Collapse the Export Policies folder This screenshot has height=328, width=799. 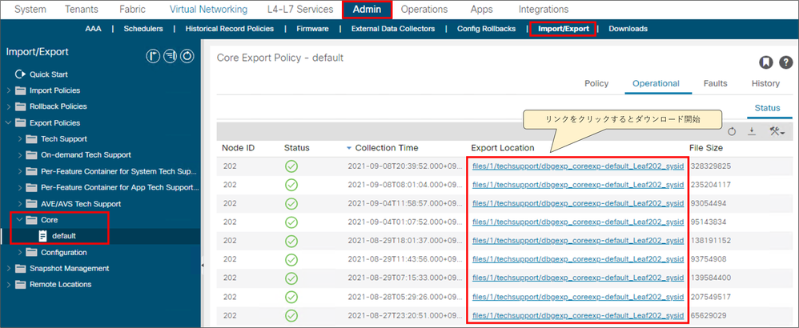tap(9, 122)
